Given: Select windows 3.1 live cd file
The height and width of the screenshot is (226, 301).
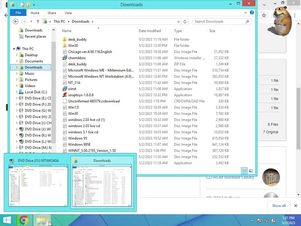Looking at the screenshot, I should 83,132.
